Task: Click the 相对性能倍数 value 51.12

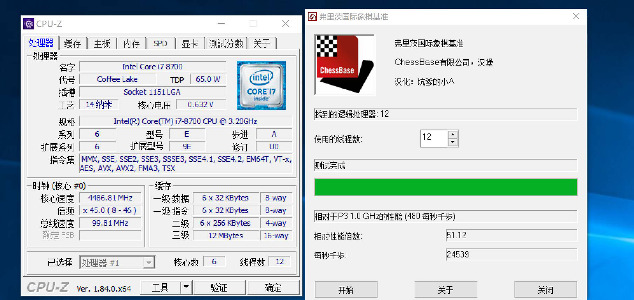Action: [511, 235]
